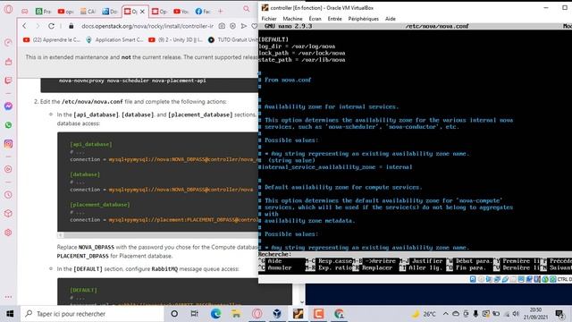Switch to the second OpenStack 'Op' tab

click(159, 12)
